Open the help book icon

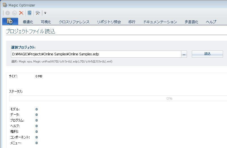click(30, 13)
